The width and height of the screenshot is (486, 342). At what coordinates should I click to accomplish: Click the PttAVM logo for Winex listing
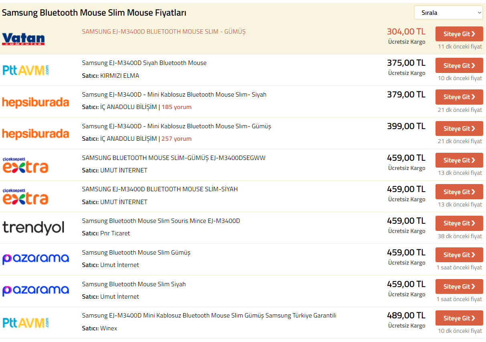tap(26, 323)
